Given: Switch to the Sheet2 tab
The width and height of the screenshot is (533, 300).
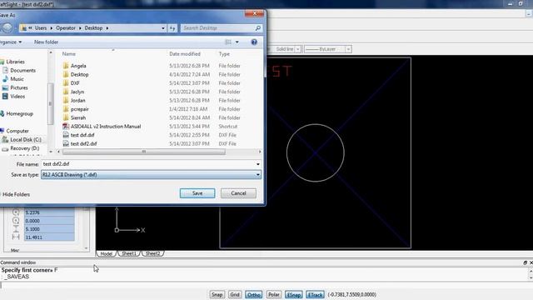Looking at the screenshot, I should (x=153, y=253).
